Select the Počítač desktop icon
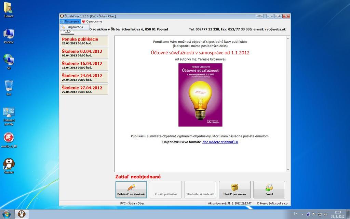Image resolution: width=350 pixels, height=219 pixels. click(9, 36)
